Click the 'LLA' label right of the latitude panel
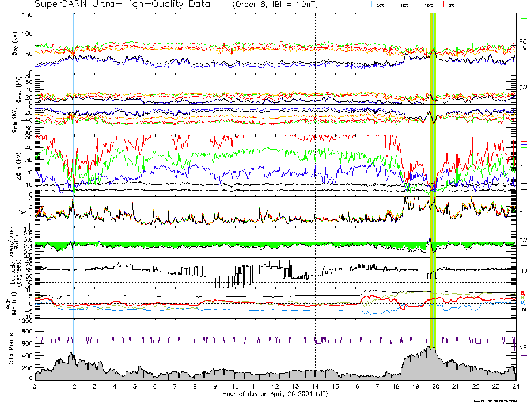This screenshot has width=527, height=403. tap(523, 271)
